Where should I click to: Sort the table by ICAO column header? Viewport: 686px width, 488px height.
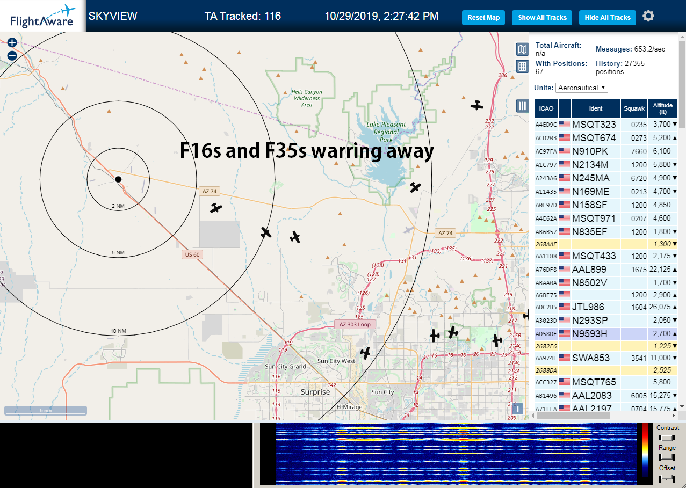546,108
